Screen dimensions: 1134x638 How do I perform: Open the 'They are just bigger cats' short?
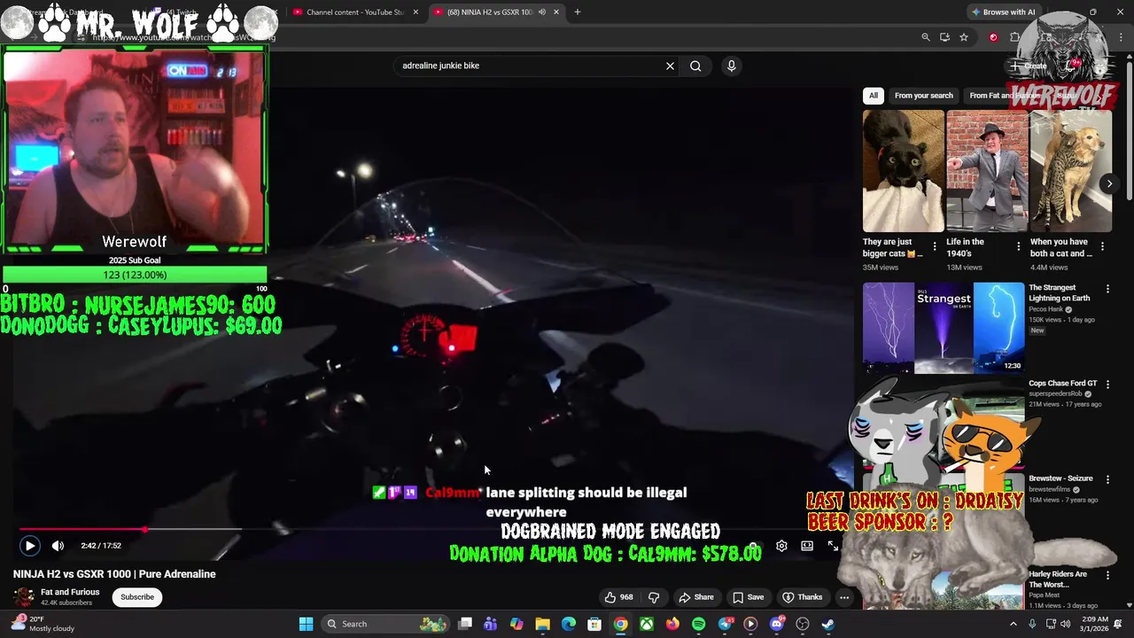903,171
